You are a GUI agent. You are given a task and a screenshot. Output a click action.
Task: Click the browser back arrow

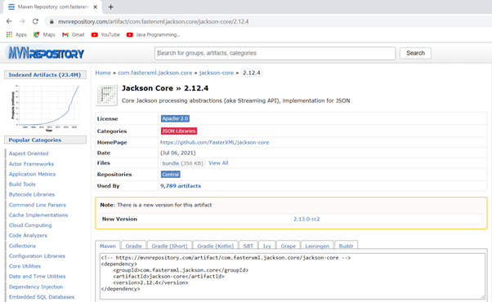click(9, 21)
